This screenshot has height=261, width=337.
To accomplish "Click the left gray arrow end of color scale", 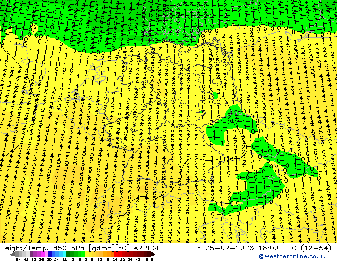I will click(x=12, y=254).
